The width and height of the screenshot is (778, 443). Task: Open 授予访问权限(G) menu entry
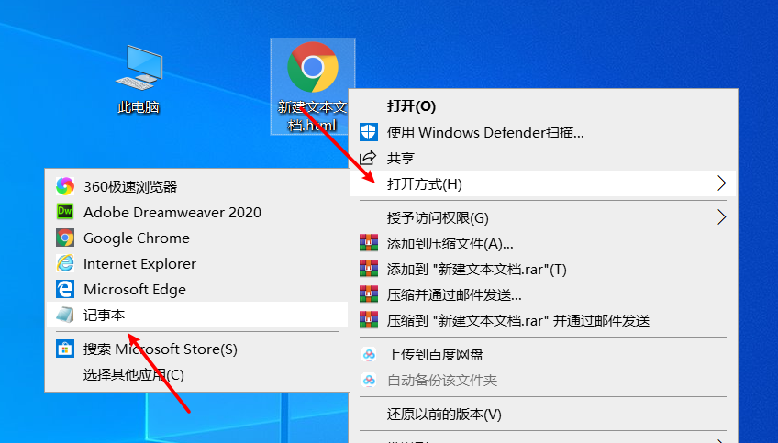(x=544, y=217)
